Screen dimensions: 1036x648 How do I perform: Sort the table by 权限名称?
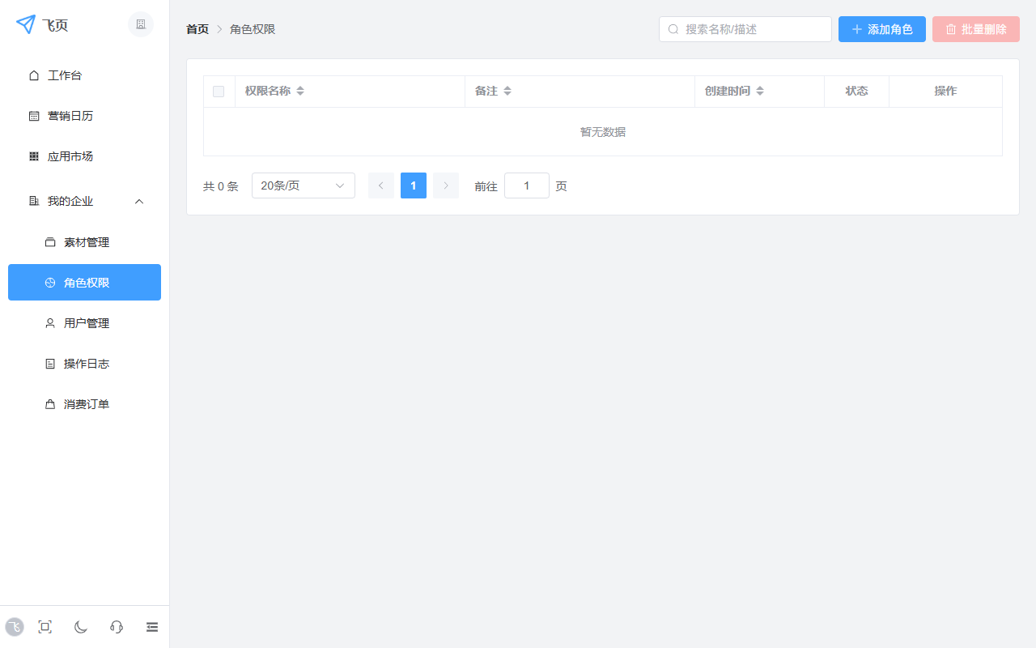click(x=299, y=91)
